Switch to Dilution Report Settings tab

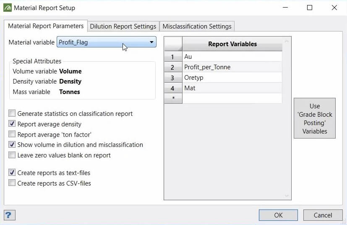point(123,26)
